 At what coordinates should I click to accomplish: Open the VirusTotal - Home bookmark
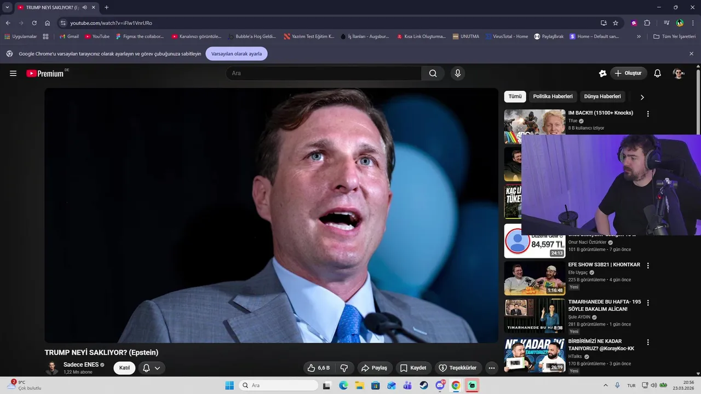tap(507, 37)
